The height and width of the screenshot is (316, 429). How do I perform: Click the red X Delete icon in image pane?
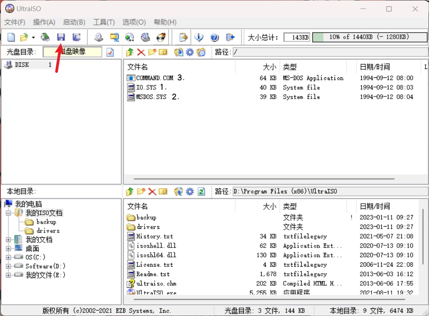tap(141, 52)
